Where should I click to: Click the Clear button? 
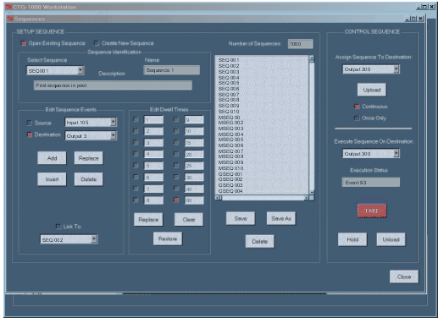(x=189, y=219)
